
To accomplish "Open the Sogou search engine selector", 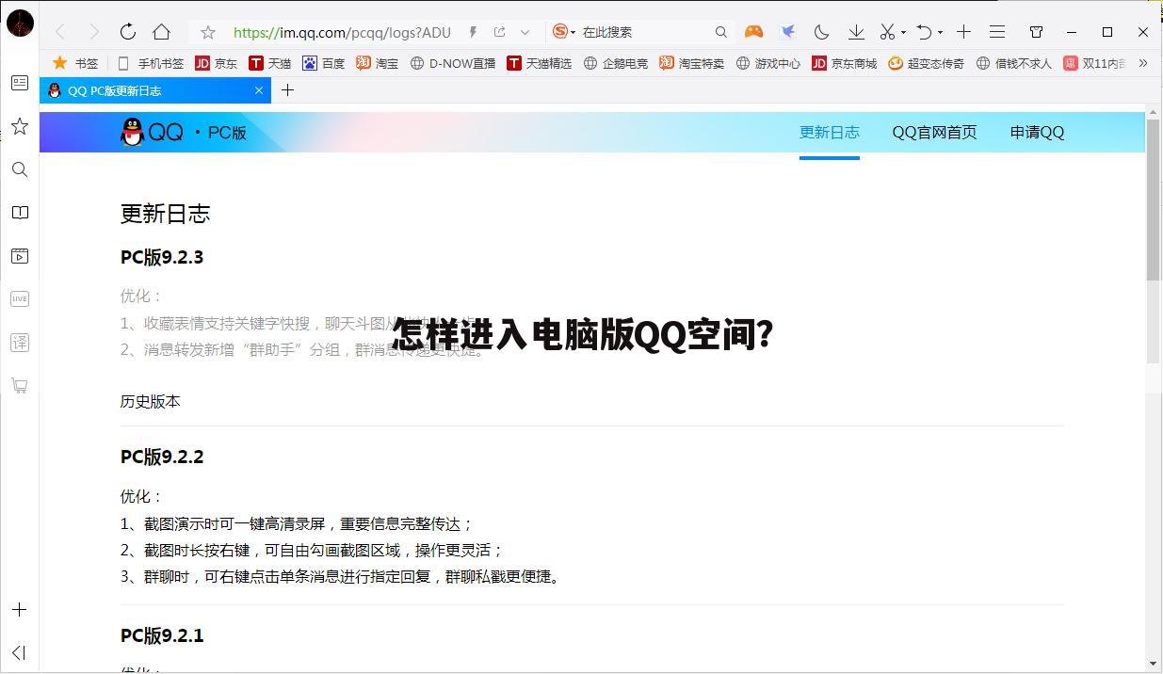I will [563, 31].
